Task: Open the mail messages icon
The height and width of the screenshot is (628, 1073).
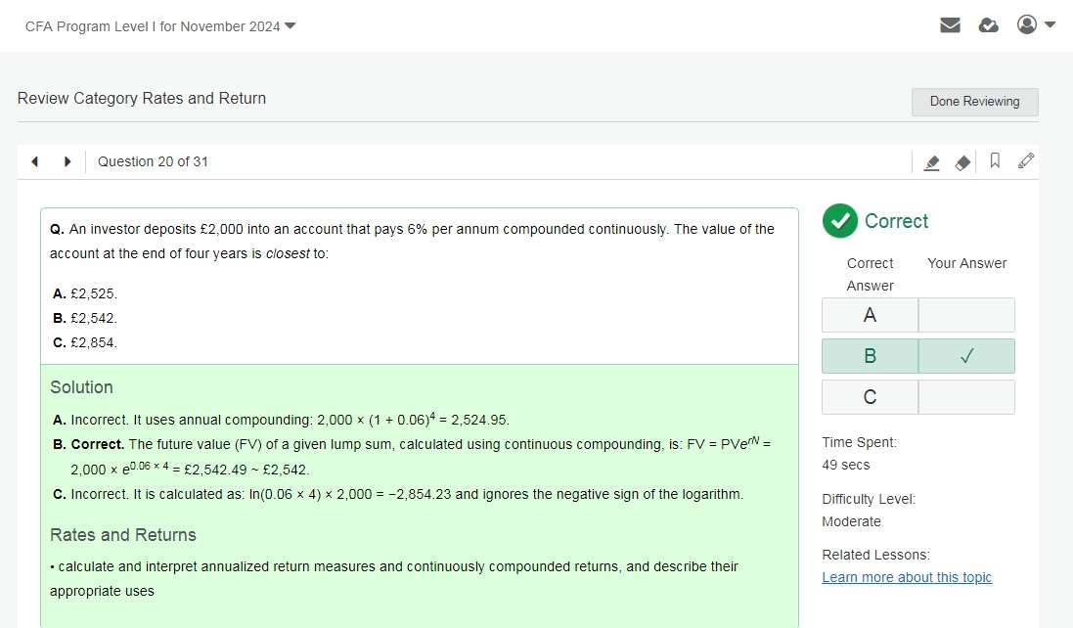Action: [950, 25]
